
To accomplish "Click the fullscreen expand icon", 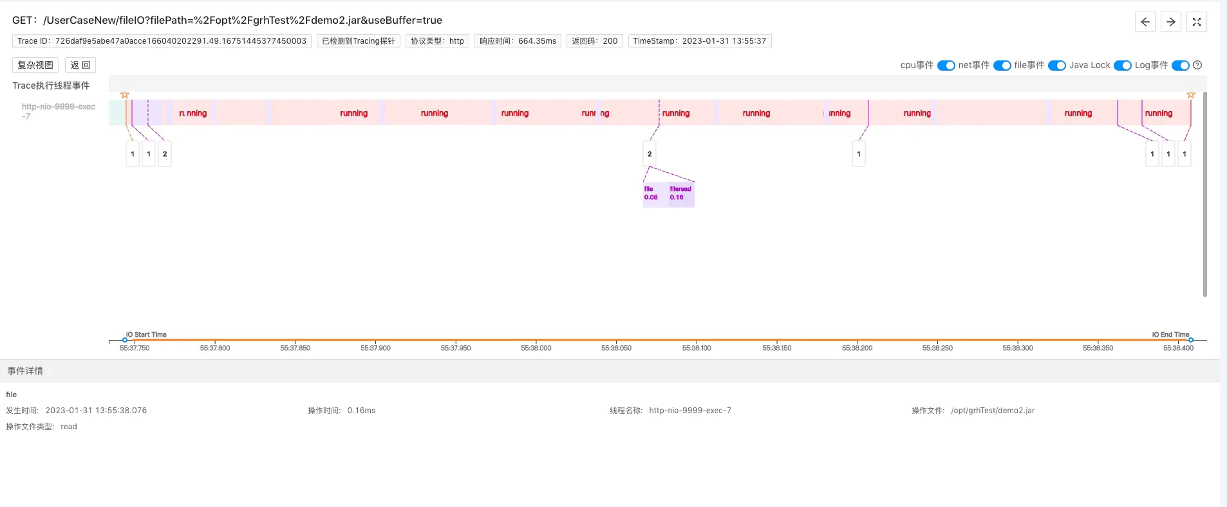I will point(1196,22).
